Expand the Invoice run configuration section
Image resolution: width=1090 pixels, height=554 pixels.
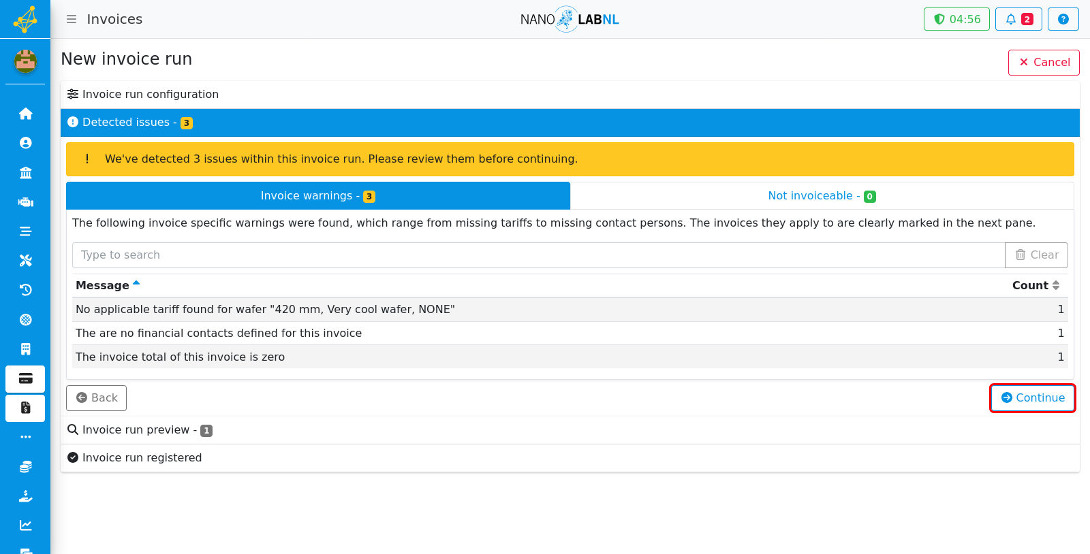click(570, 95)
